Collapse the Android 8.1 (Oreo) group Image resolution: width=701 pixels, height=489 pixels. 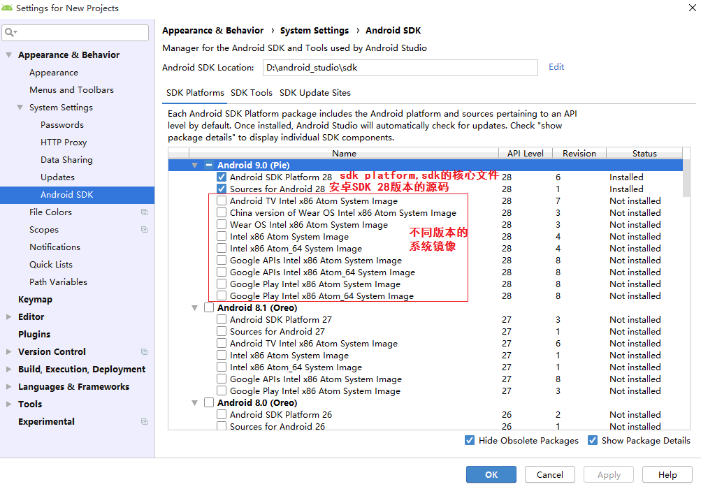pos(194,308)
